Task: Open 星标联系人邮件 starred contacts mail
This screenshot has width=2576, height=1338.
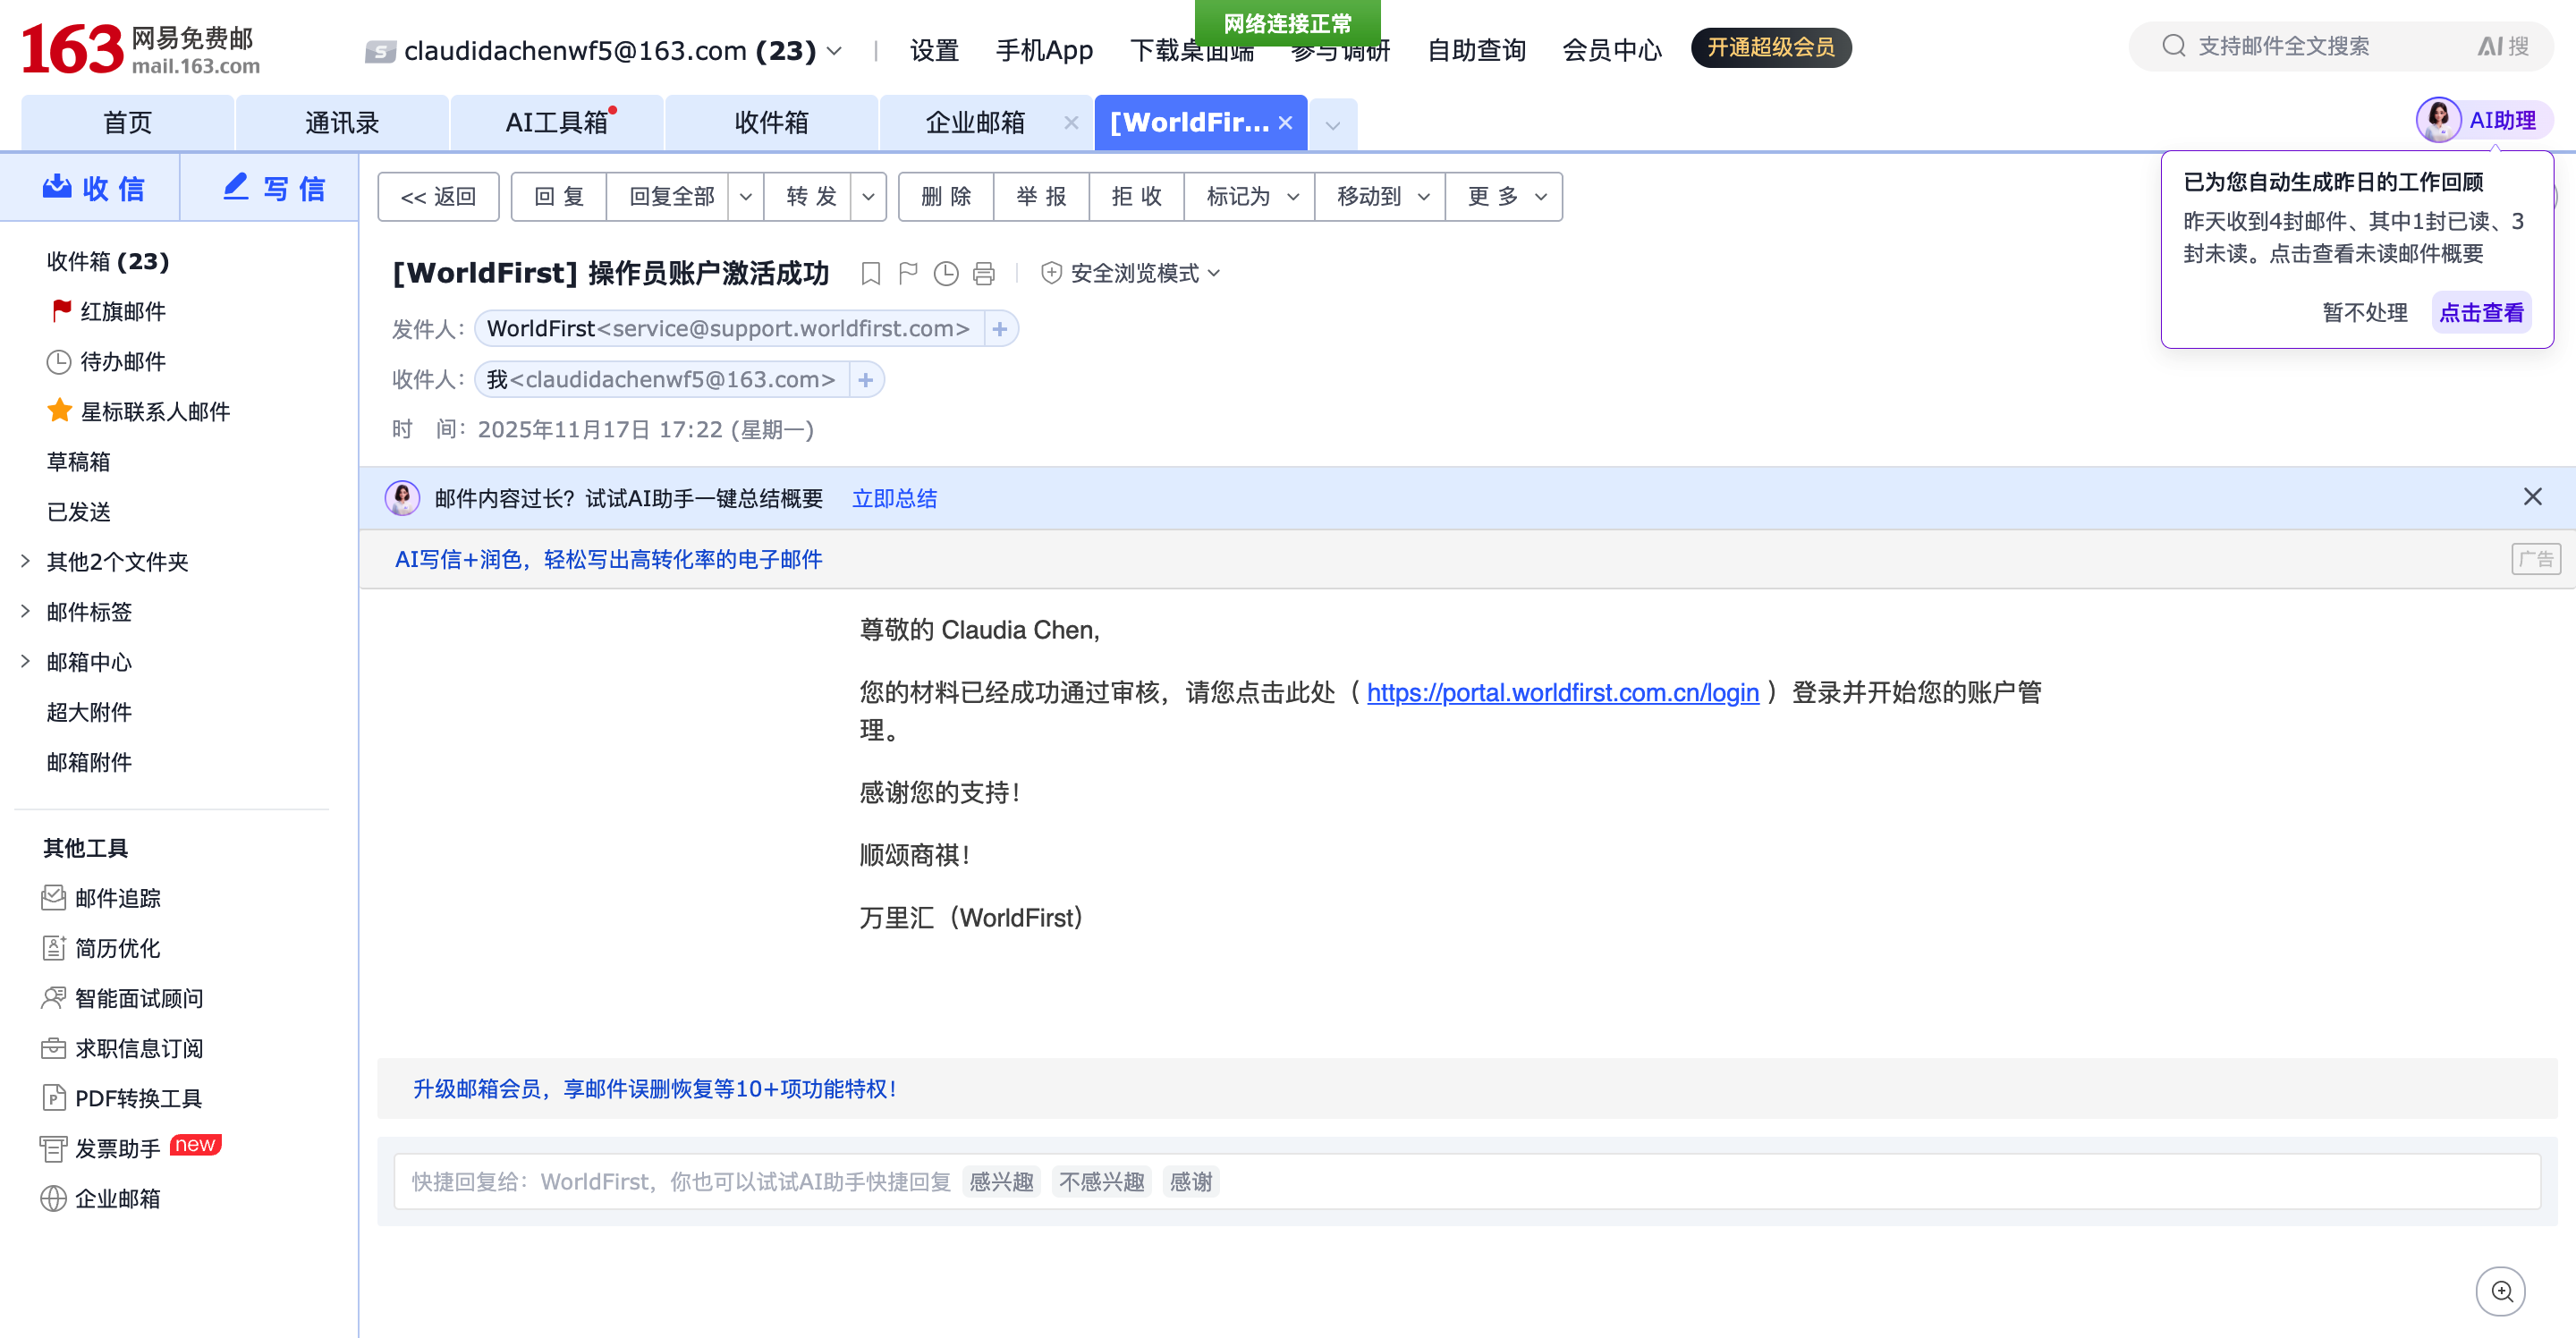Action: 138,411
